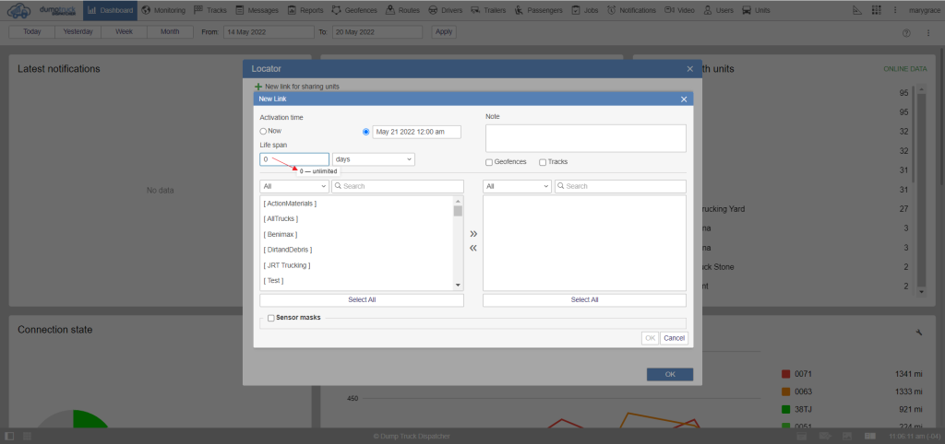Click the remove-units double left arrow
The height and width of the screenshot is (444, 945).
tap(473, 248)
